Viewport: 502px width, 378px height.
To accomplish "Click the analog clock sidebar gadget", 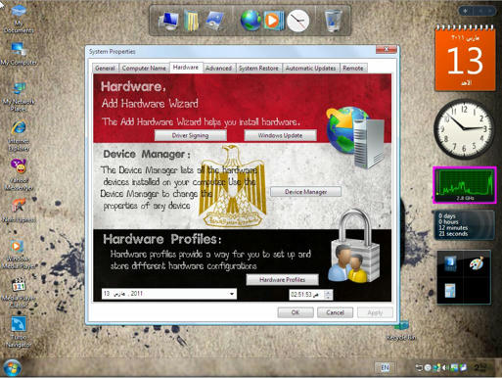I will click(x=464, y=129).
